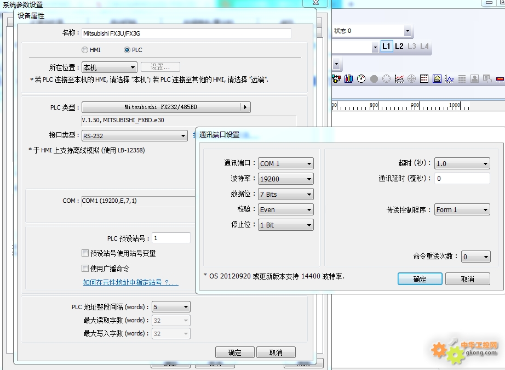Screen dimensions: 505x370
Task: Open the dropdown arrow left of L1
Action: click(375, 47)
